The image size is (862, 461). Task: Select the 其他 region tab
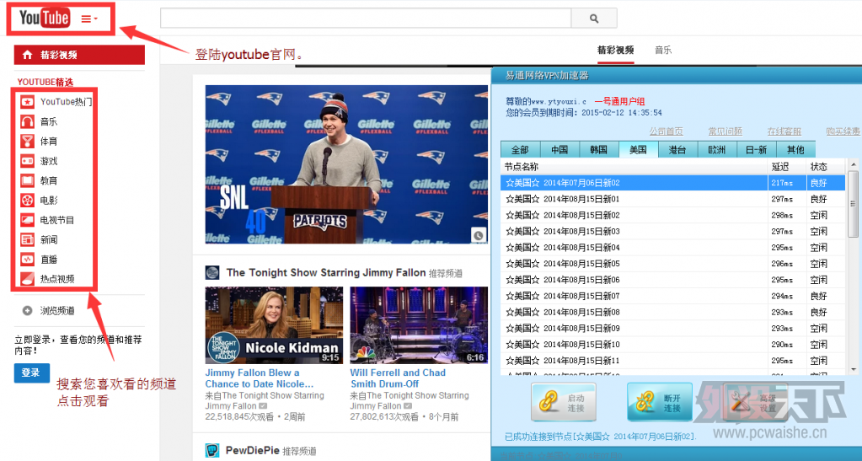(795, 150)
